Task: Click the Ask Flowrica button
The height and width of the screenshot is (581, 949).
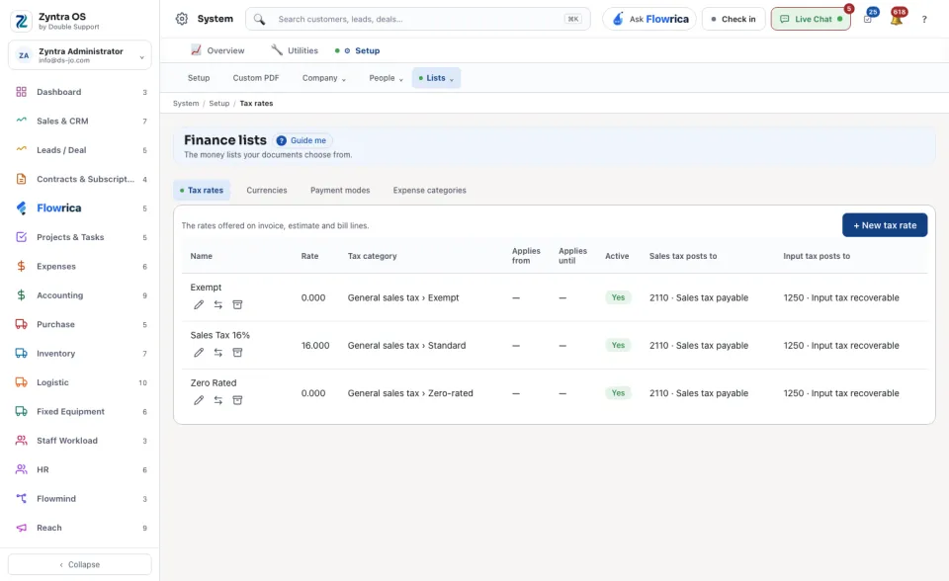Action: coord(649,19)
